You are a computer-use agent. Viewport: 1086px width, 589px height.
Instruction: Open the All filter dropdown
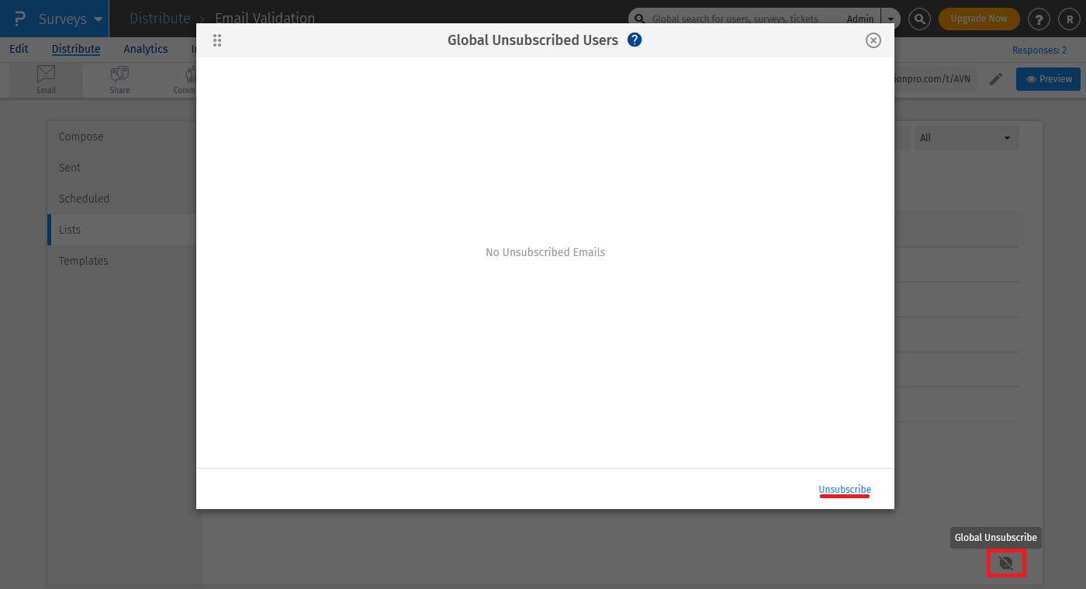(x=966, y=137)
